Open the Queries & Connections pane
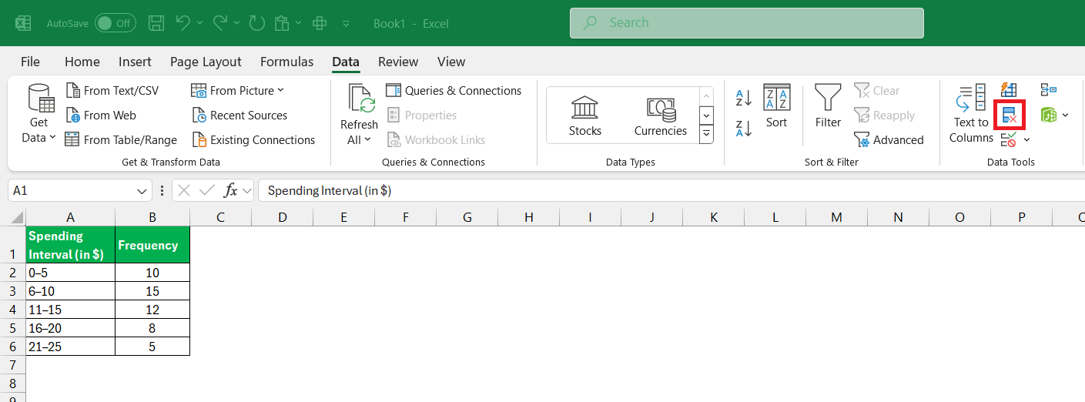 coord(454,91)
